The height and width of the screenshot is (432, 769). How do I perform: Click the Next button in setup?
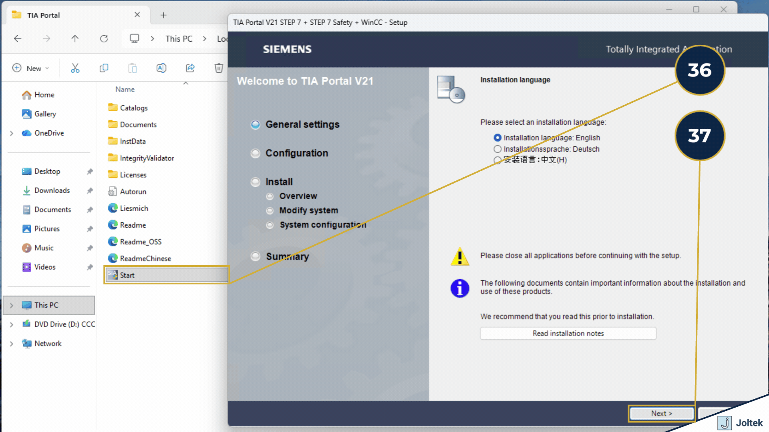[661, 413]
